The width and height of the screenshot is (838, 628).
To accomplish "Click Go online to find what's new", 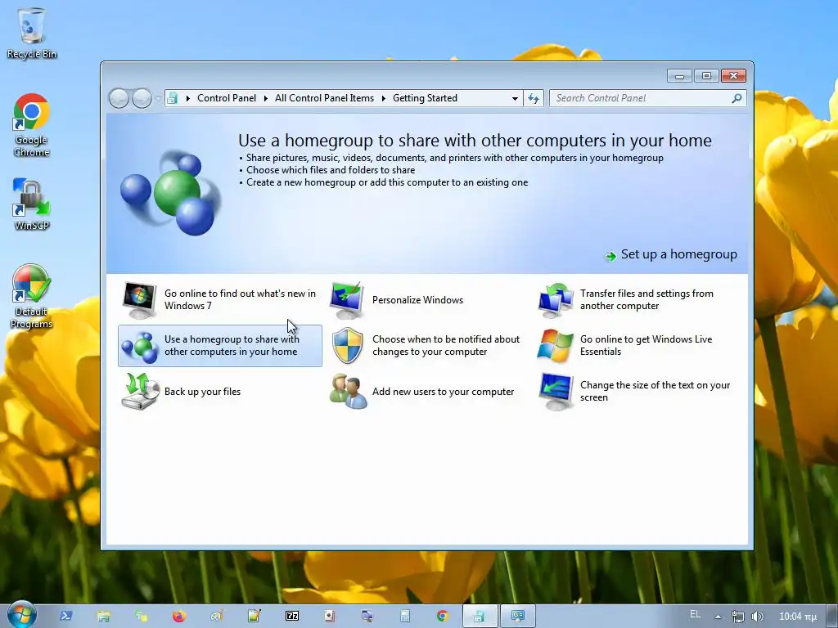I will tap(240, 299).
